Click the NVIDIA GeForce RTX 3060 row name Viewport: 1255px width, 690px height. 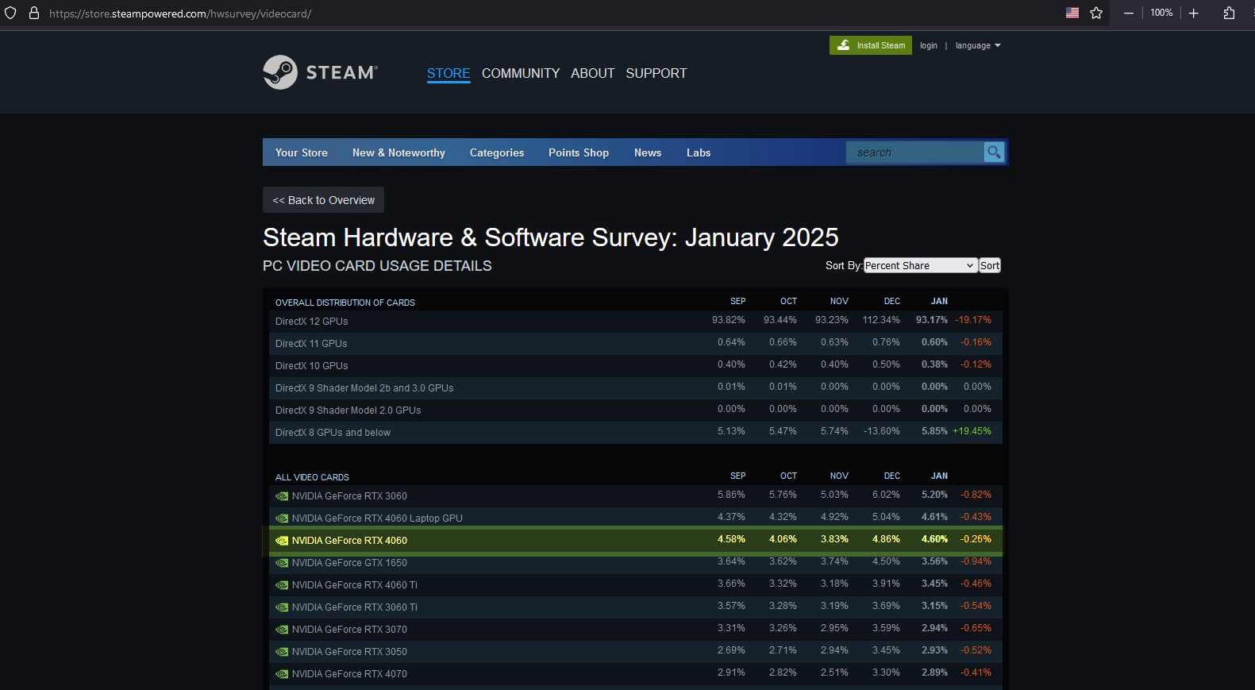click(x=349, y=496)
